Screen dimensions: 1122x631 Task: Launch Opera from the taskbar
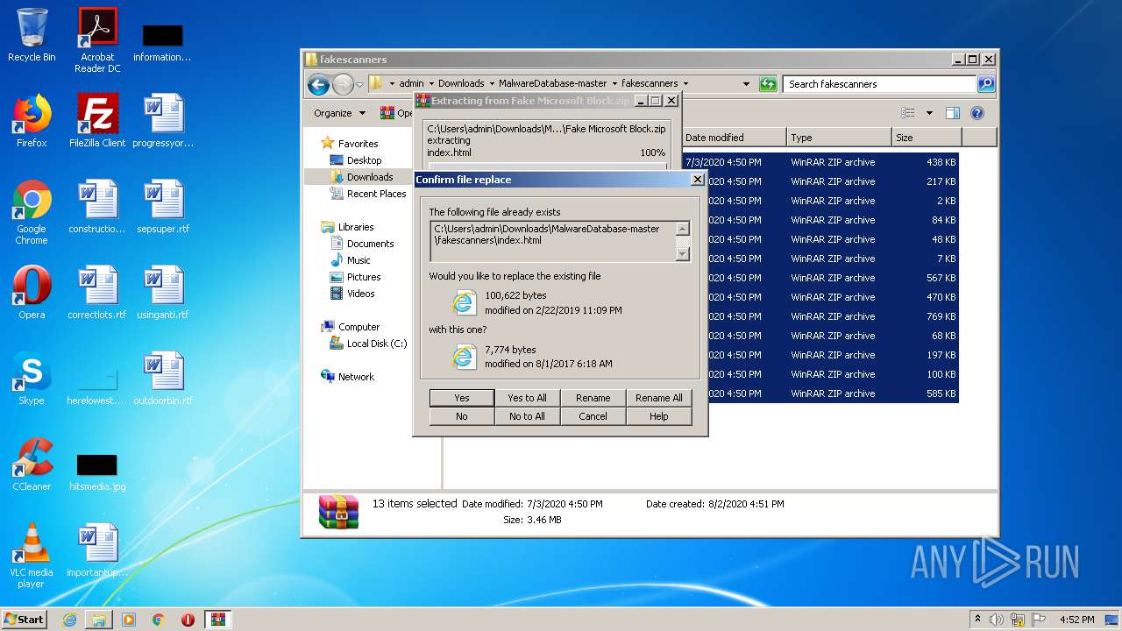point(188,620)
